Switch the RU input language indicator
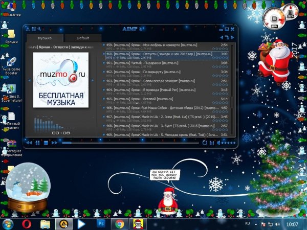This screenshot has height=230, width=307. point(248,223)
